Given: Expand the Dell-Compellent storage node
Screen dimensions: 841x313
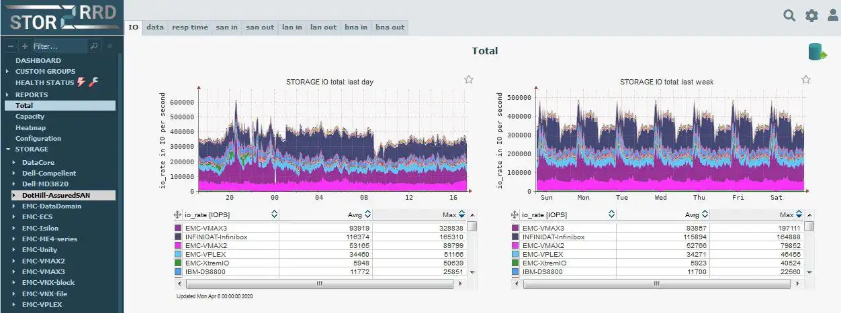Looking at the screenshot, I should (15, 173).
